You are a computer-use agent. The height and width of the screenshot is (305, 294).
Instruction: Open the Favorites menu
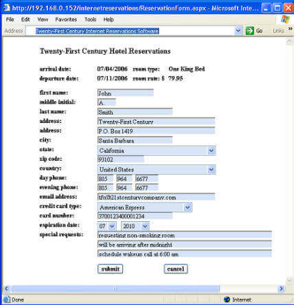pos(66,19)
